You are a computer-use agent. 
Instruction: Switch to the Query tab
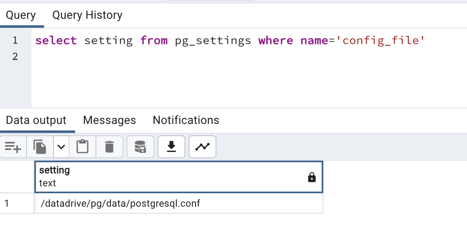(21, 15)
